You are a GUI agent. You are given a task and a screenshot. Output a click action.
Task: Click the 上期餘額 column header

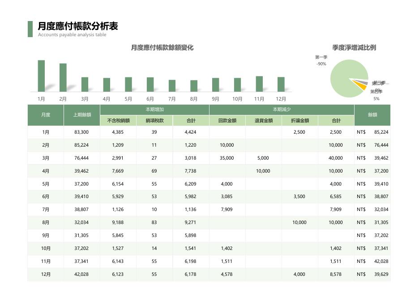(x=82, y=115)
